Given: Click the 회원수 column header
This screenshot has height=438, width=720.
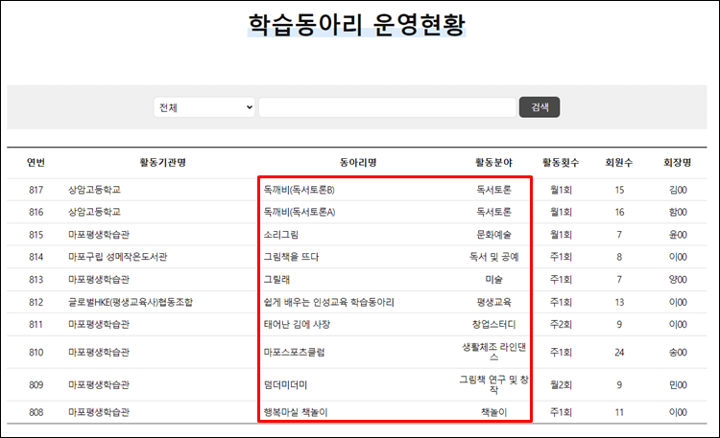Looking at the screenshot, I should click(x=619, y=162).
